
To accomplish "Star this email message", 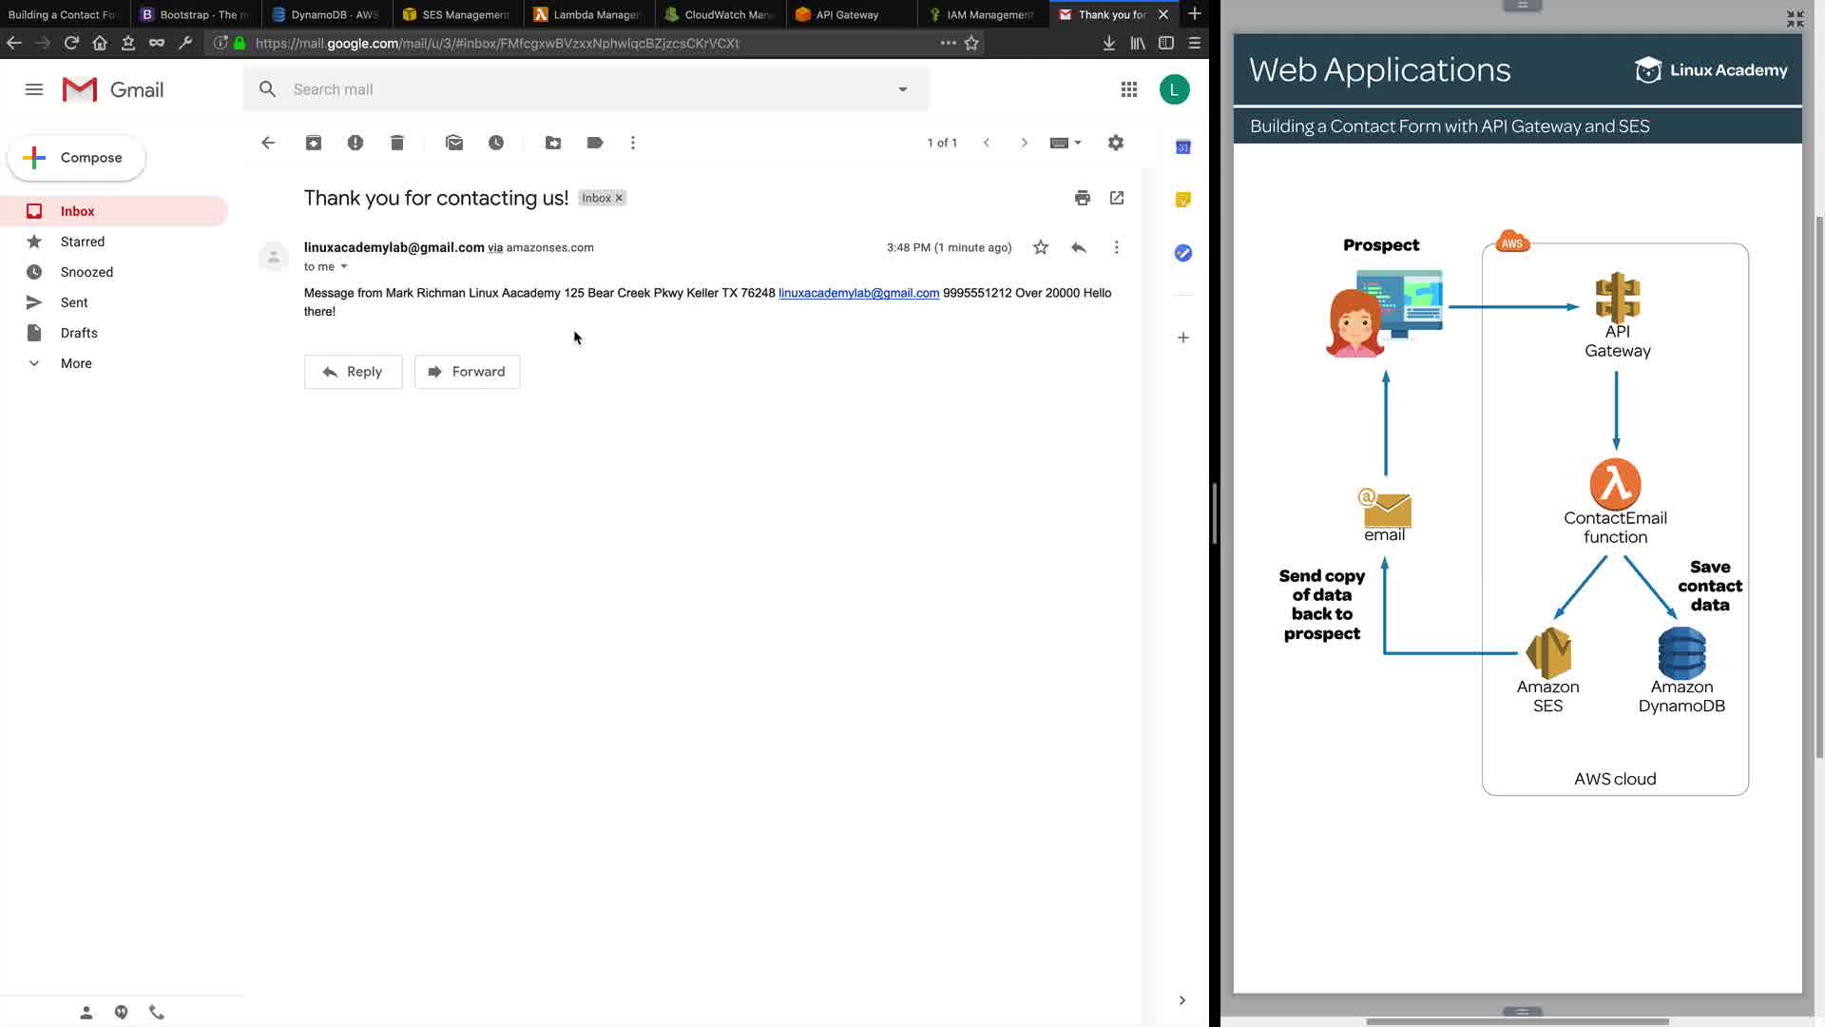I will pyautogui.click(x=1041, y=247).
